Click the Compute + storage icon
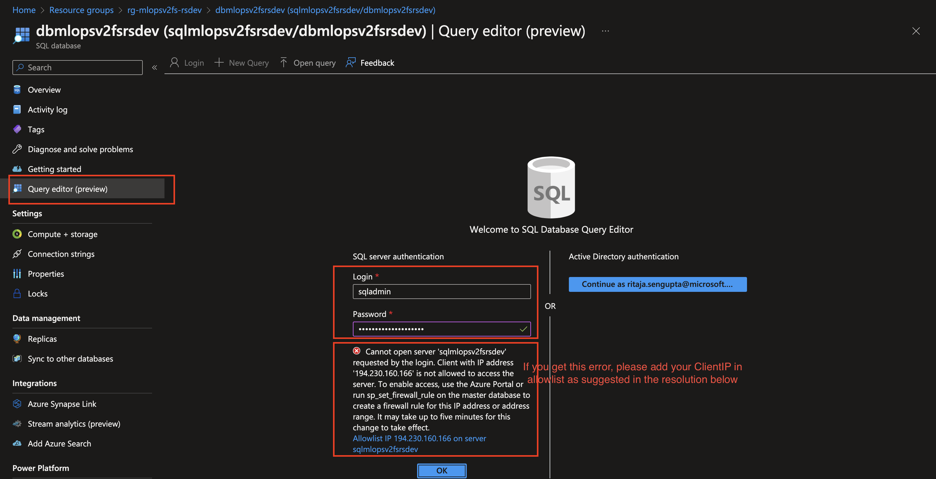 click(17, 234)
